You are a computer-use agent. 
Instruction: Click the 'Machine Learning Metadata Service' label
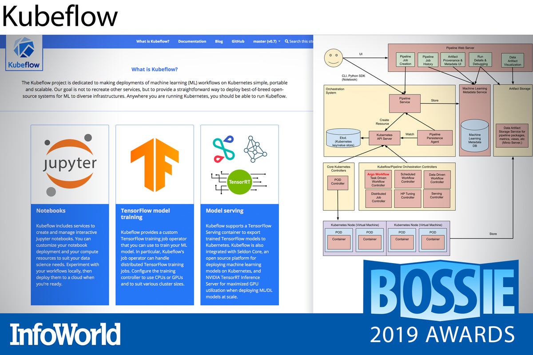click(474, 91)
